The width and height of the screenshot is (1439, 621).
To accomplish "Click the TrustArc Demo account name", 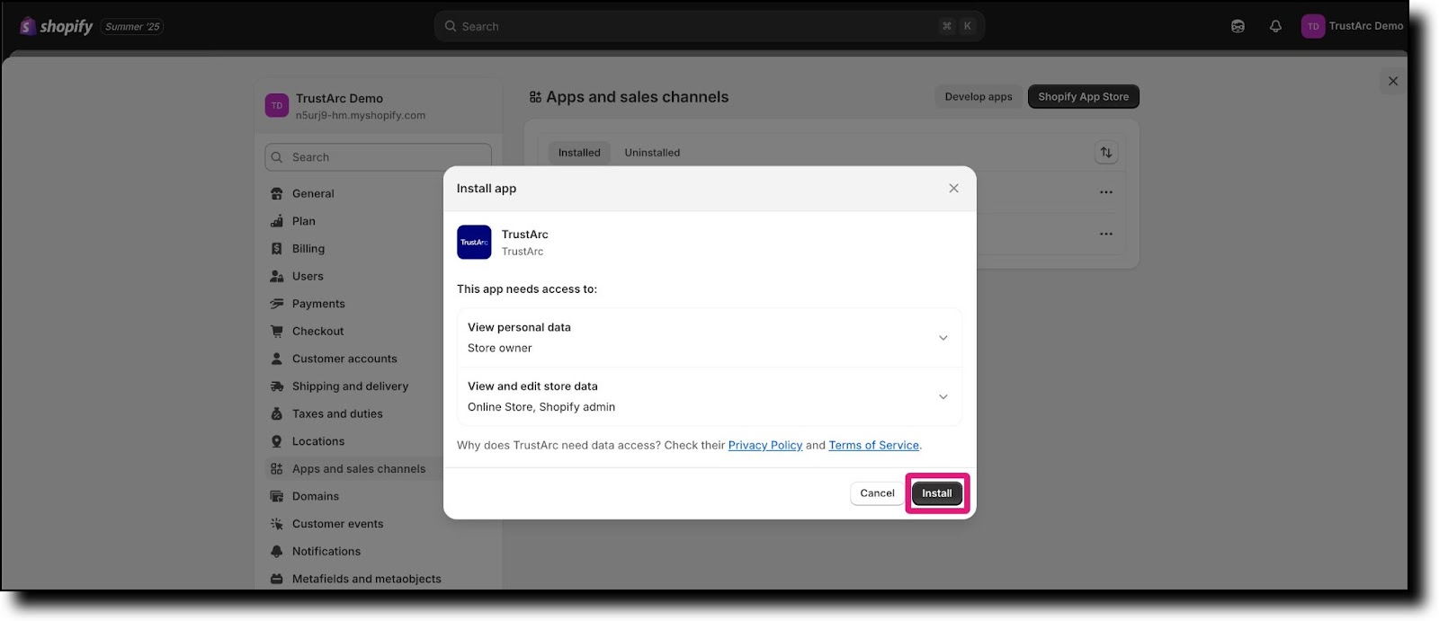I will coord(1366,26).
